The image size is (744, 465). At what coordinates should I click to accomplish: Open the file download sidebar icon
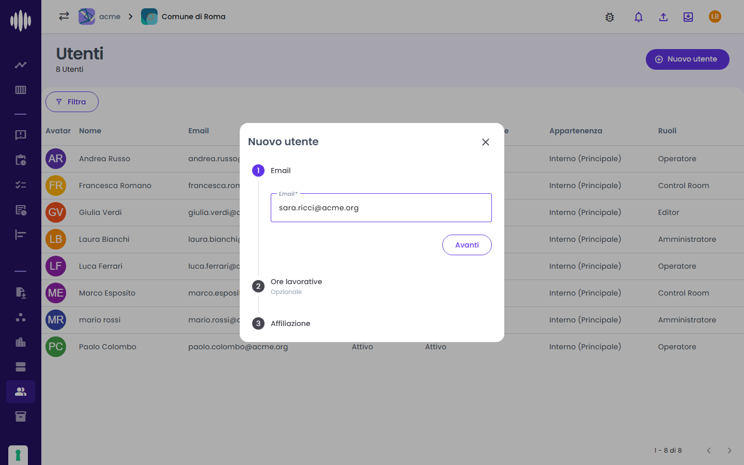pos(21,292)
